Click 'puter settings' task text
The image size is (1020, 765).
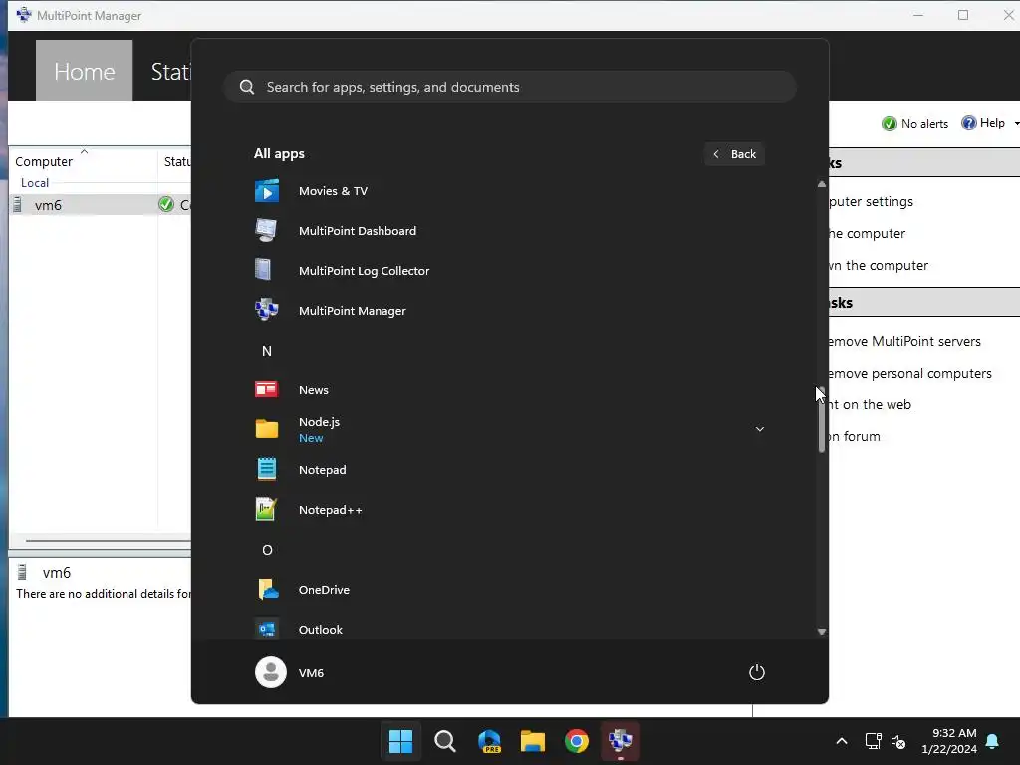pyautogui.click(x=871, y=201)
